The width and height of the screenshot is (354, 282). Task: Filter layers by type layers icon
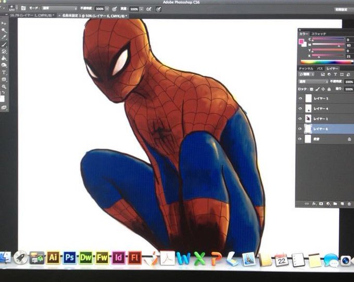click(x=335, y=74)
